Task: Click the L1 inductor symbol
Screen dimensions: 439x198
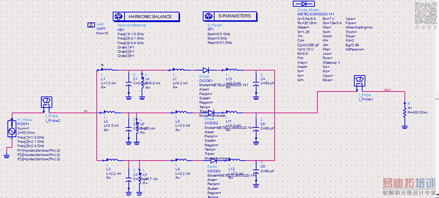Action: coord(107,70)
